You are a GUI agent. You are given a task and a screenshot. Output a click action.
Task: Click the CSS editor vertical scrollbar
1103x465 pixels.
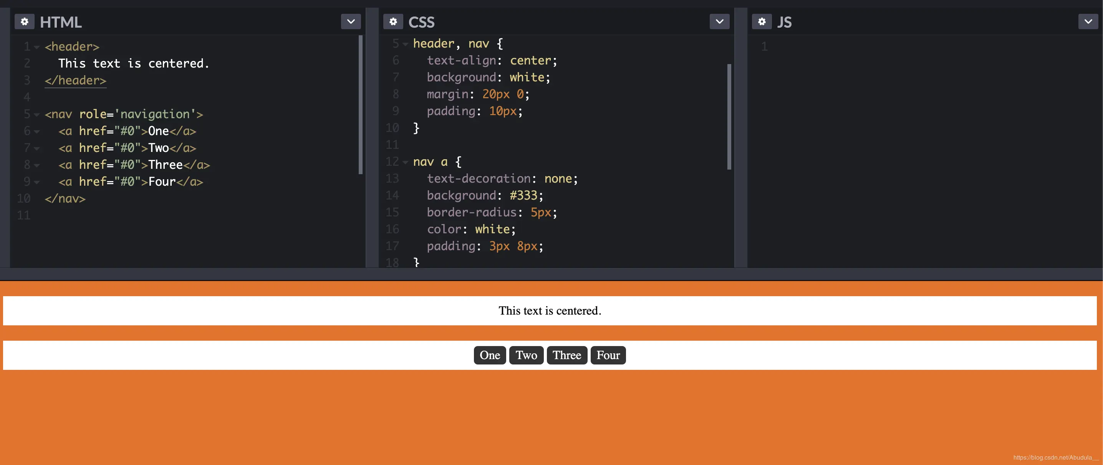[x=729, y=116]
